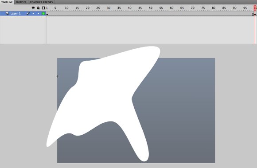Jump to frame 55 on the ruler

pyautogui.click(x=161, y=8)
